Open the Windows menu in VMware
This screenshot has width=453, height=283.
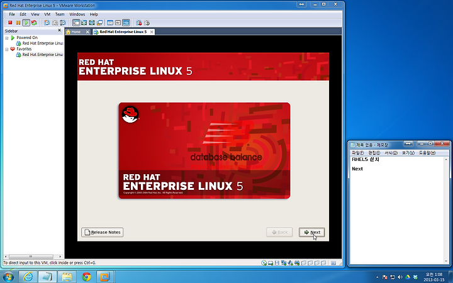[x=77, y=14]
